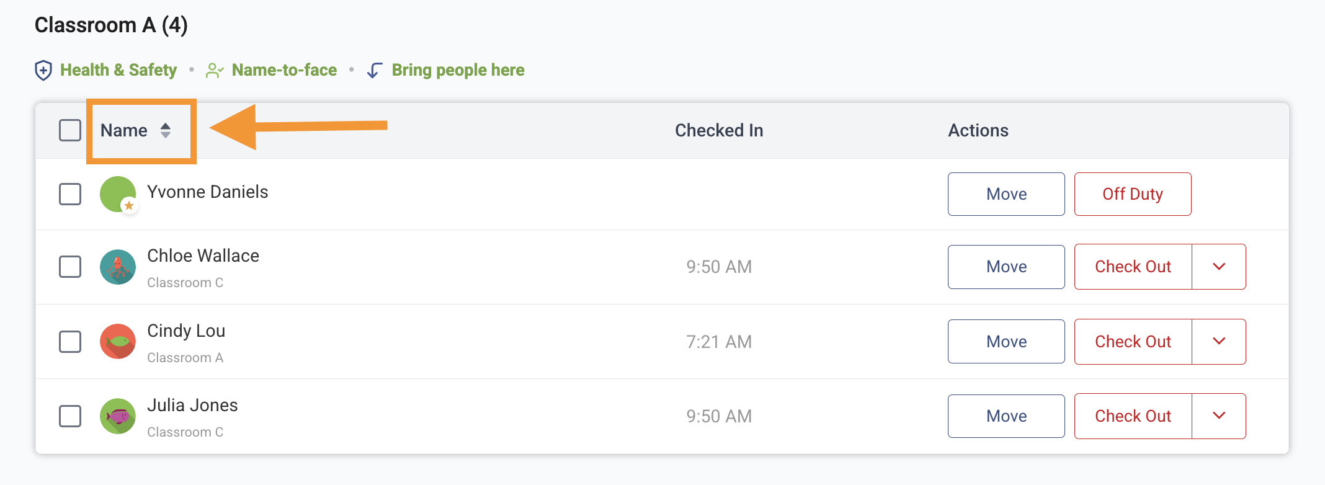
Task: Check the checkbox for Yvonne Daniels
Action: tap(69, 194)
